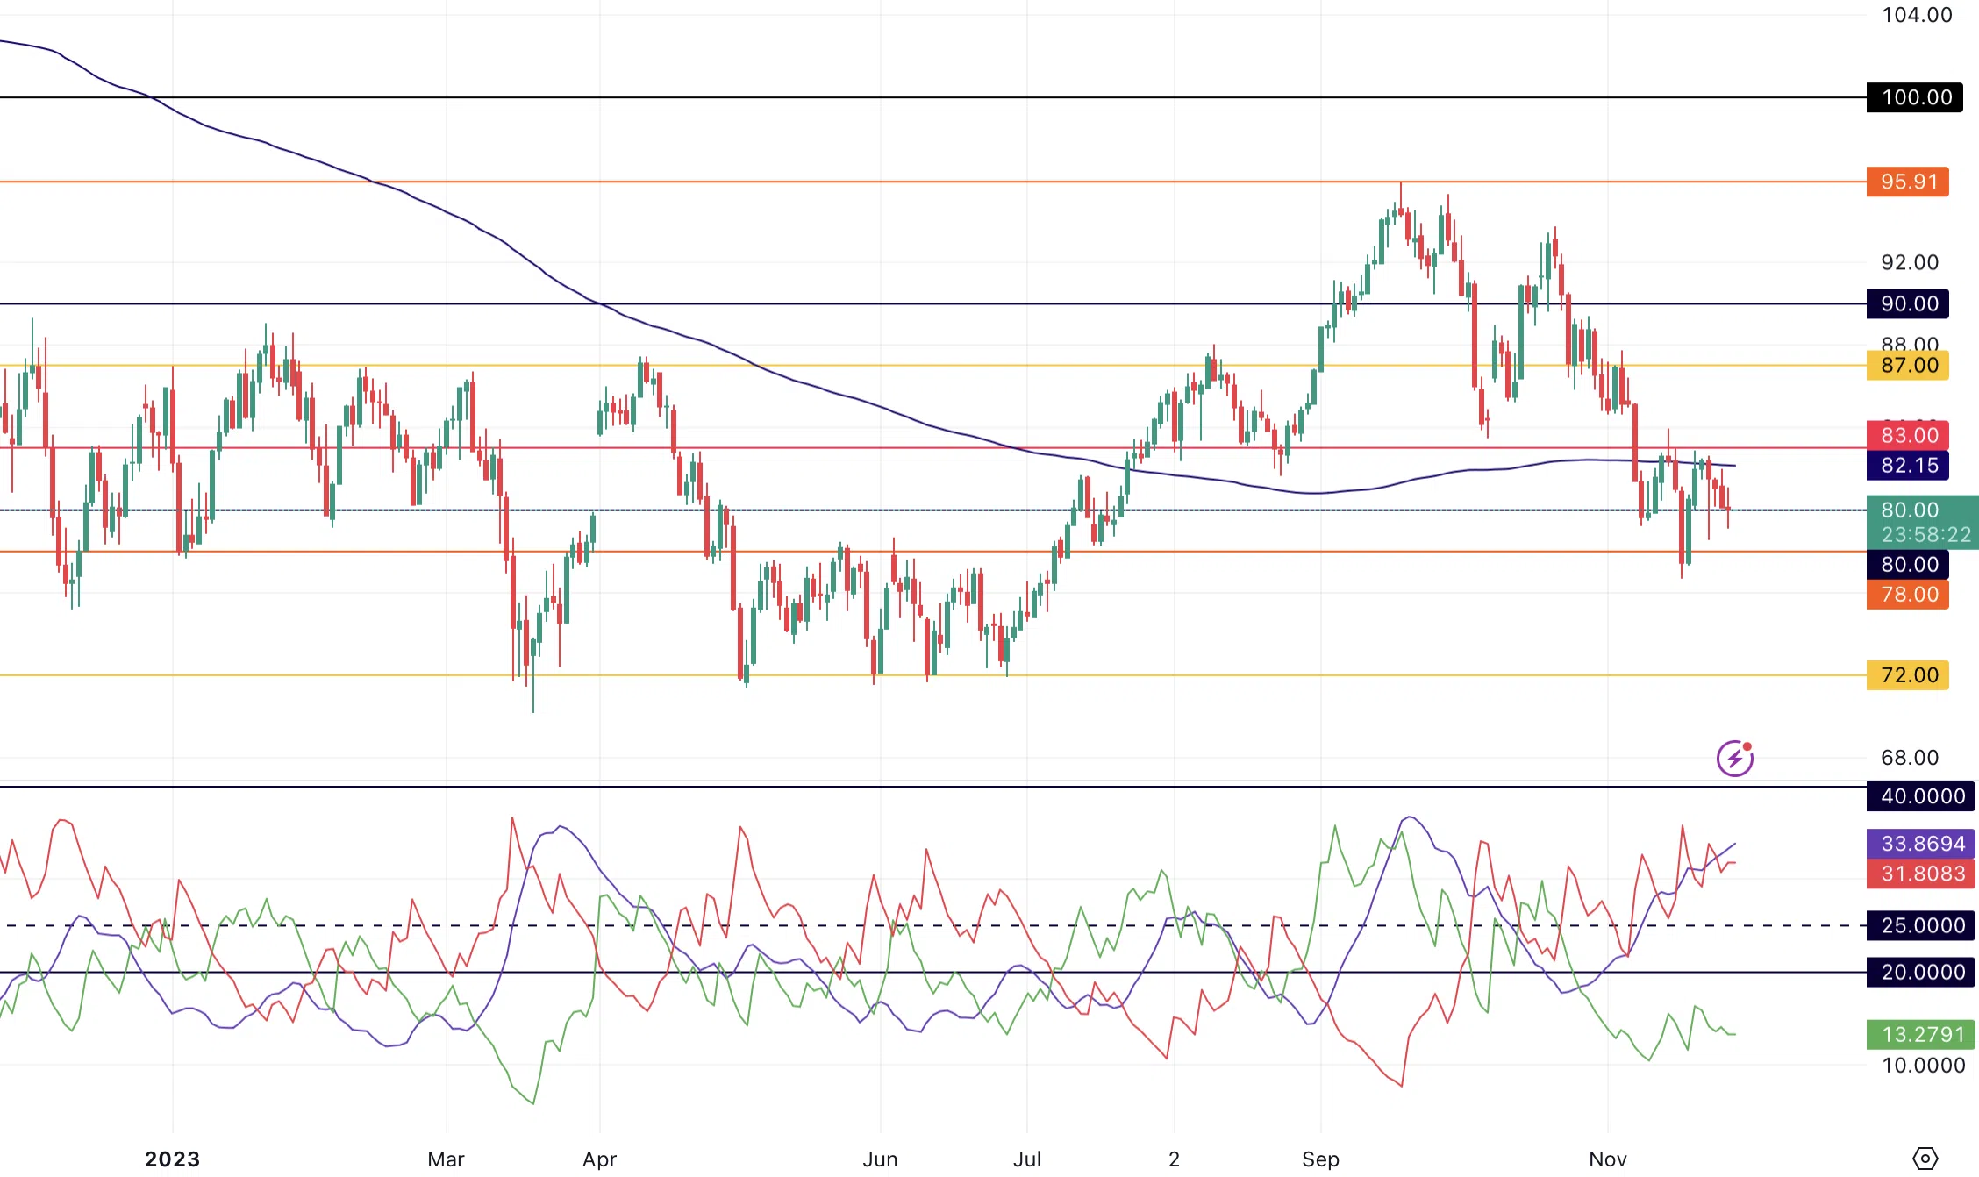Select the red 31.8083 indicator value label
Image resolution: width=1979 pixels, height=1177 pixels.
pyautogui.click(x=1921, y=874)
